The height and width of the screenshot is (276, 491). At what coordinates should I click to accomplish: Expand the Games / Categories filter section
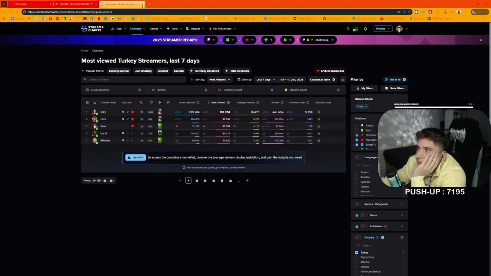pyautogui.click(x=402, y=204)
